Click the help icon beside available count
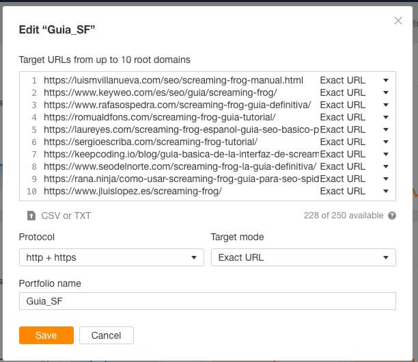Screen dimensions: 418x362 click(392, 216)
